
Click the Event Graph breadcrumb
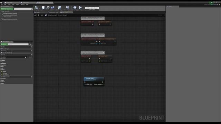click(x=63, y=15)
